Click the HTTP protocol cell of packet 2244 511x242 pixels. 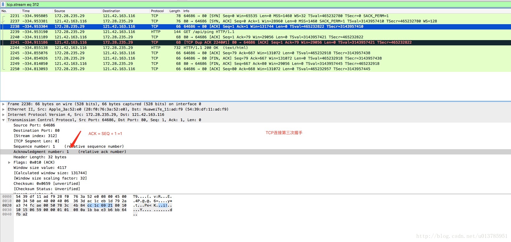(156, 48)
